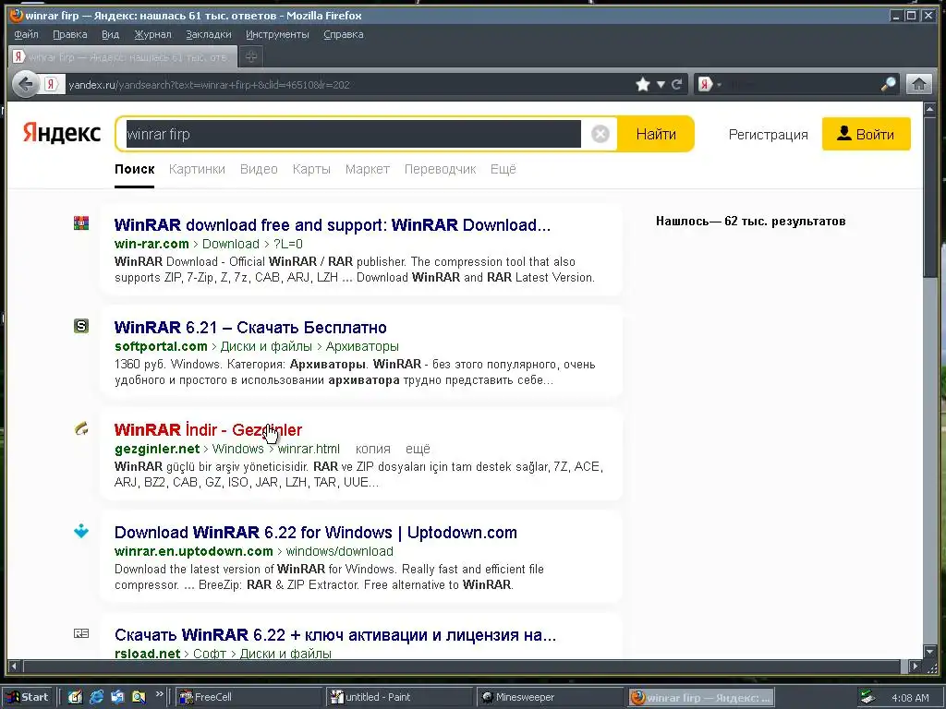This screenshot has height=709, width=946.
Task: Open the Закладки menu
Action: [x=209, y=34]
